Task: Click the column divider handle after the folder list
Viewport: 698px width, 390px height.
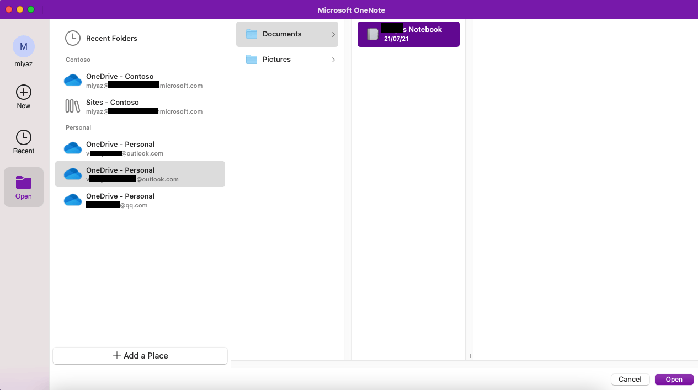Action: (348, 356)
